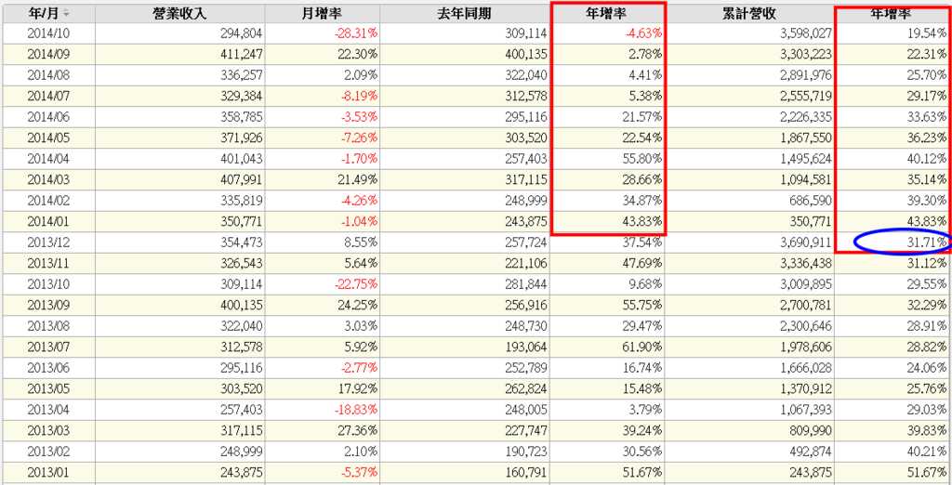Select revenue value 294,804
Viewport: 952px width, 485px height.
coord(243,33)
